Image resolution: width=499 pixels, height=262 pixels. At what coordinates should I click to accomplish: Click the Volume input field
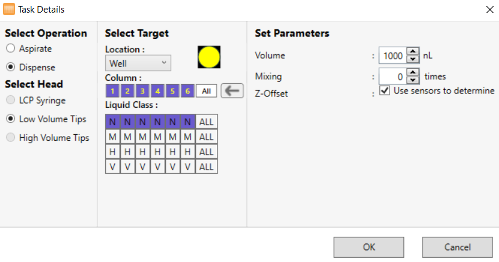[x=393, y=56]
